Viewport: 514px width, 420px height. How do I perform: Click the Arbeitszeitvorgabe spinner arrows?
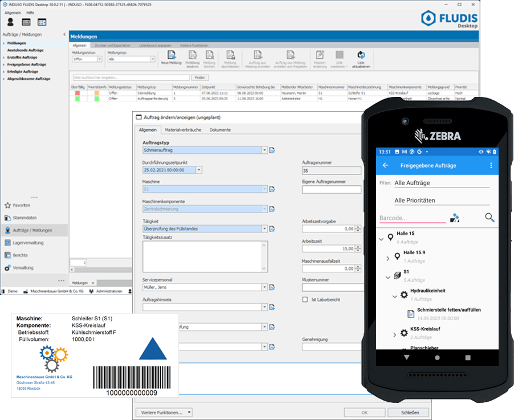358,229
